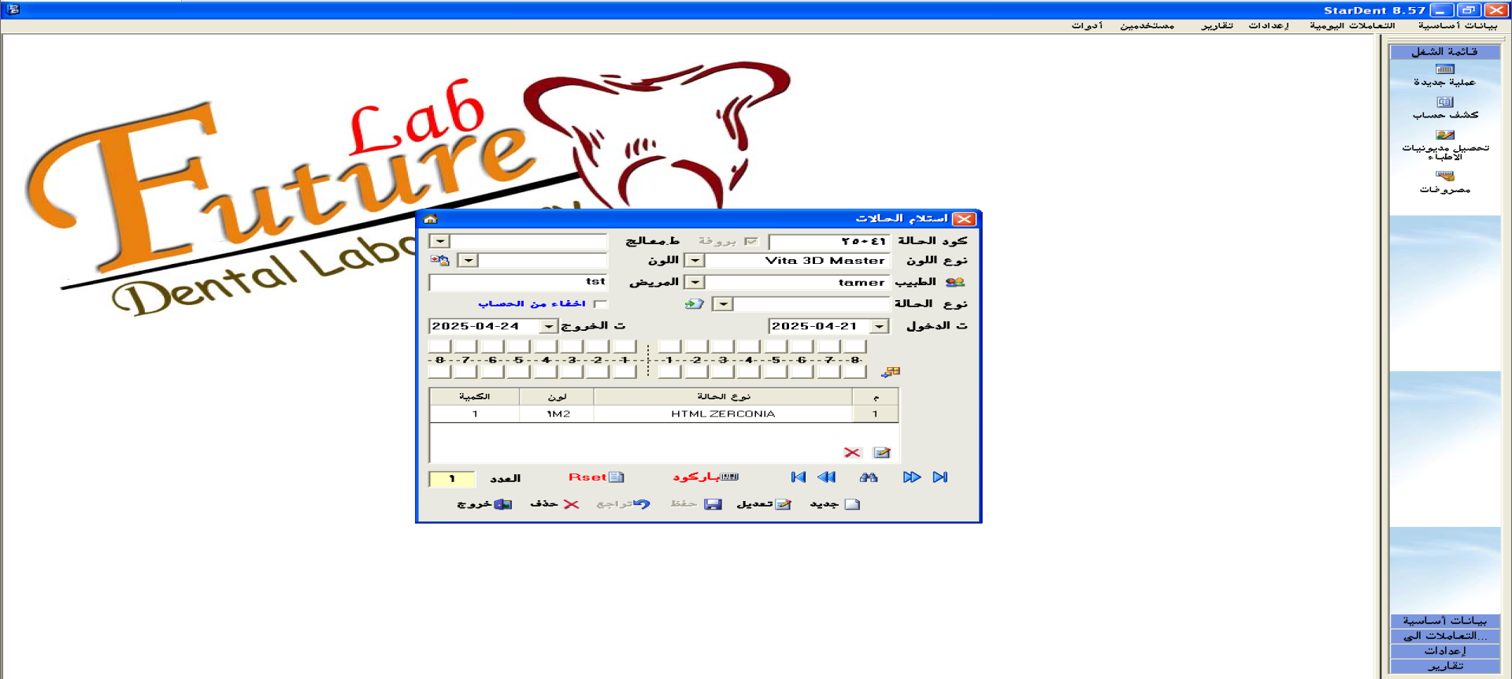This screenshot has width=1512, height=679.
Task: Jump to the first record arrow
Action: coord(798,477)
